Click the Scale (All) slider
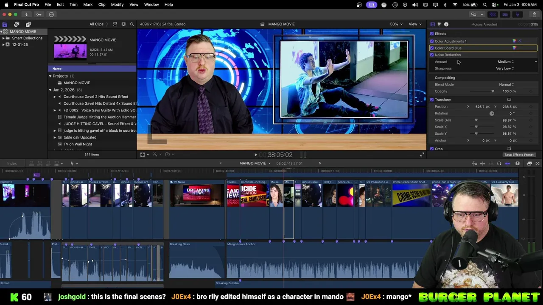Screen dimensions: 543x305 coord(482,120)
